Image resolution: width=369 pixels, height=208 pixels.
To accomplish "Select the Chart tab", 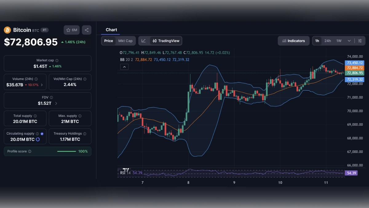I will pos(111,30).
